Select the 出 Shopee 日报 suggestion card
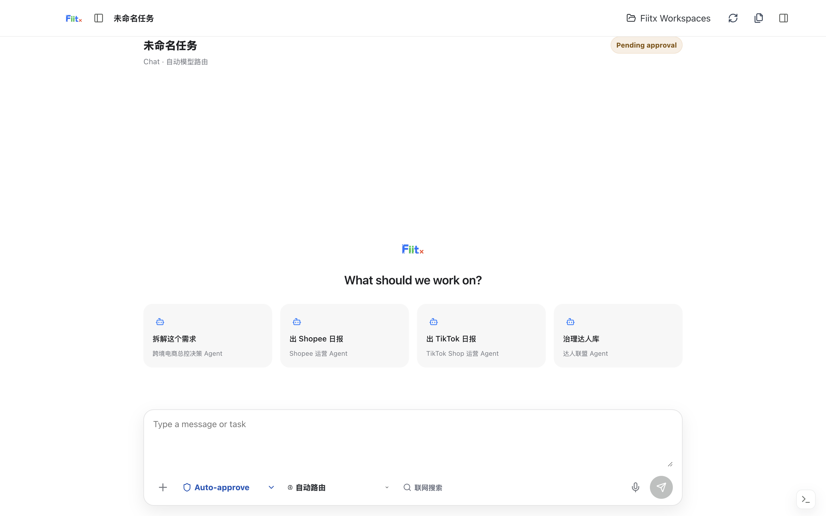Screen dimensions: 826x516 point(344,335)
